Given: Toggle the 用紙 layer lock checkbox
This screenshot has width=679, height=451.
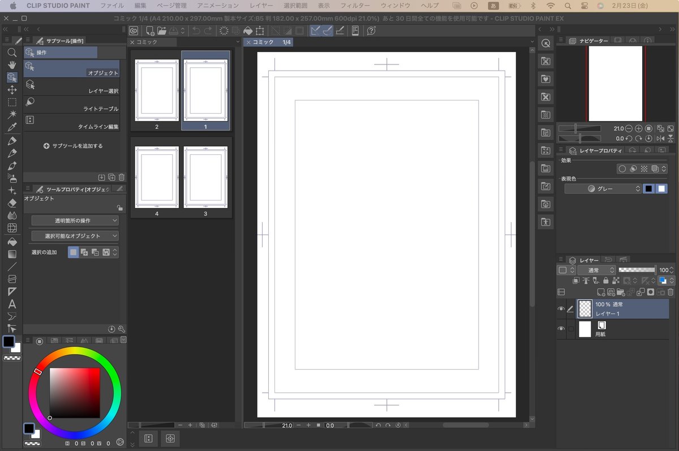Looking at the screenshot, I should (571, 329).
